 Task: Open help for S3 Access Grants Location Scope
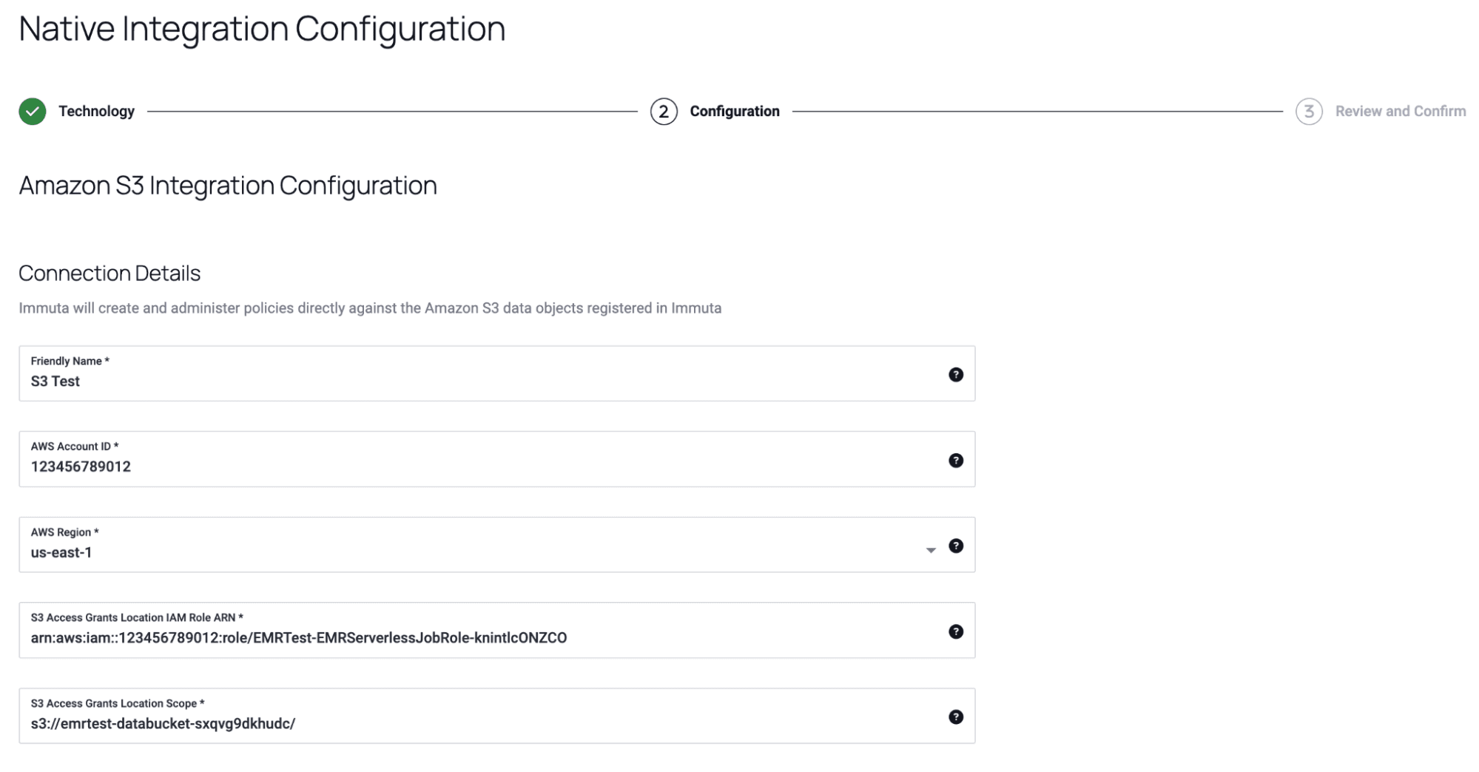coord(956,717)
